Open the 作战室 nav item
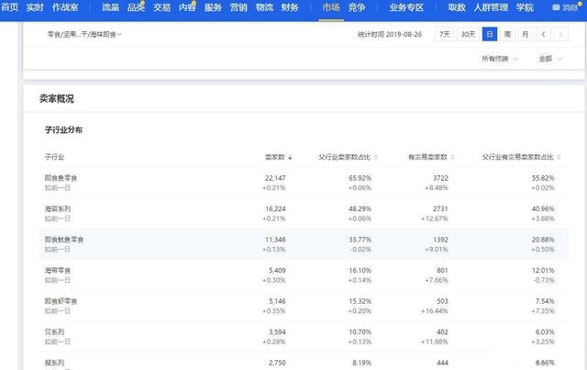The height and width of the screenshot is (370, 587). pyautogui.click(x=65, y=7)
